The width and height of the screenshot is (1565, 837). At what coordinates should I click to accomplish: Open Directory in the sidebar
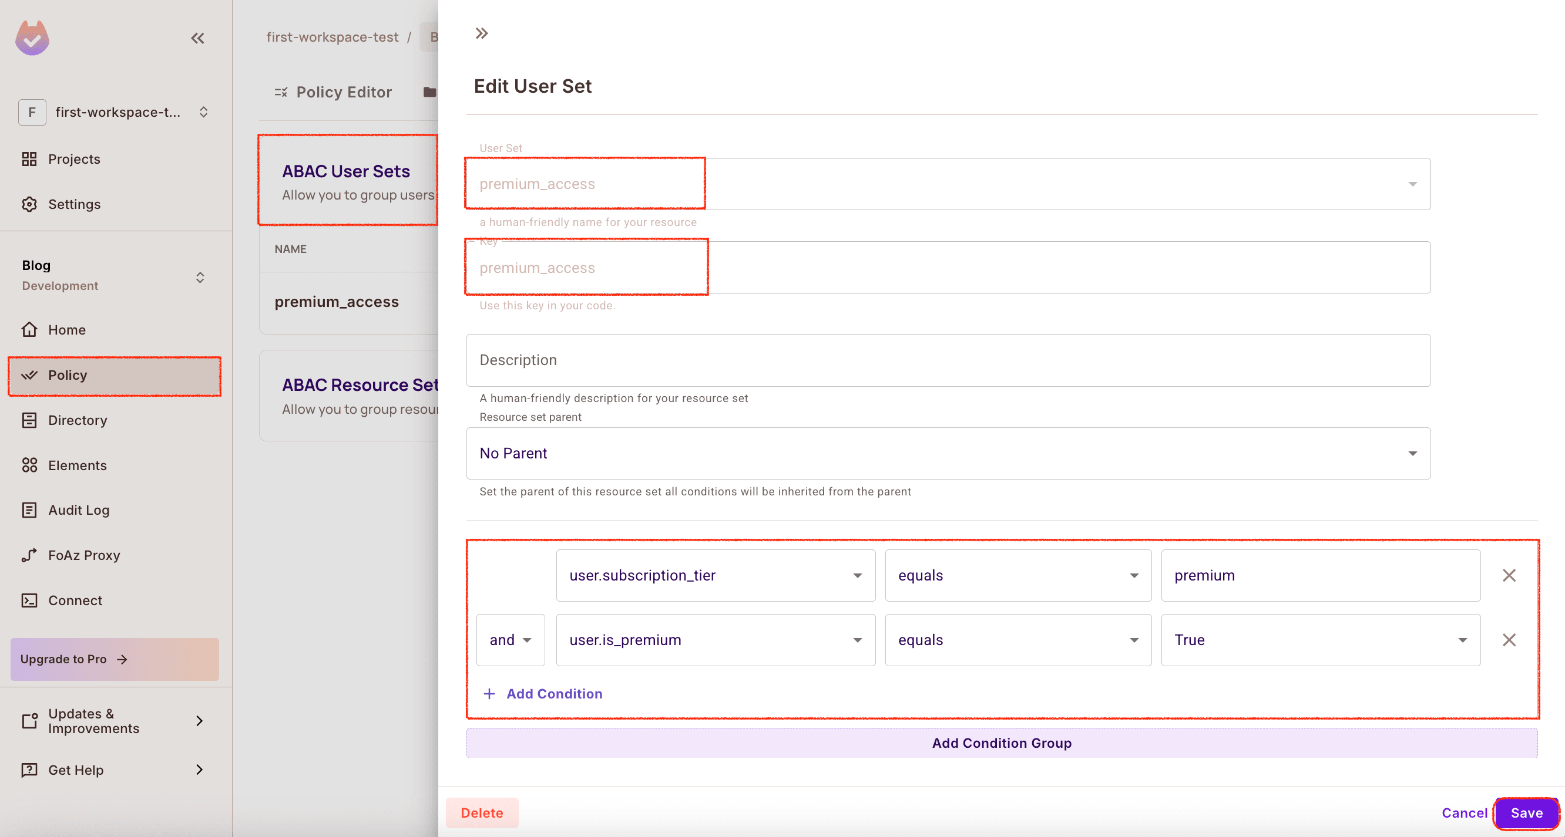click(x=114, y=420)
